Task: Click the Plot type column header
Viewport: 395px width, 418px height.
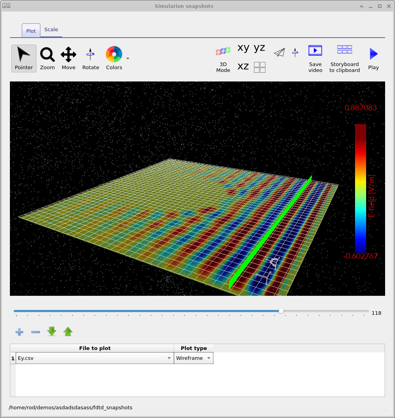Action: [x=194, y=348]
